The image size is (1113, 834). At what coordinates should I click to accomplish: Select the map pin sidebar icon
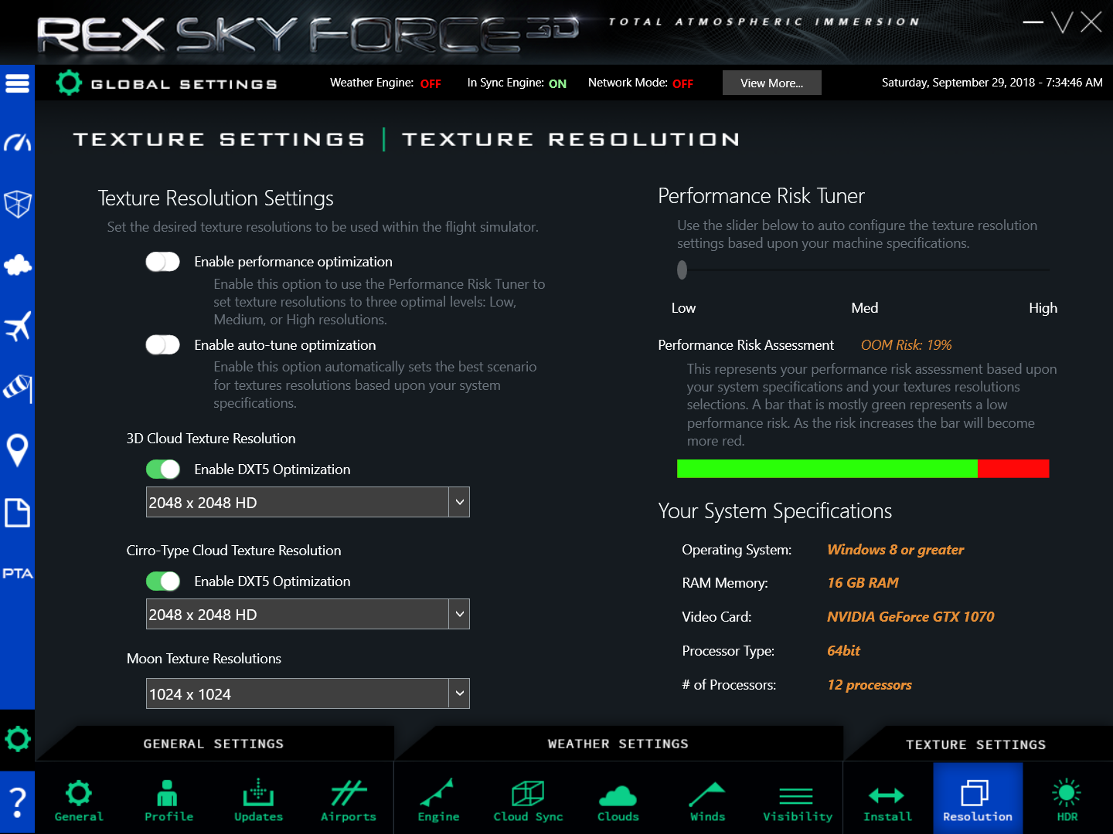[x=17, y=450]
